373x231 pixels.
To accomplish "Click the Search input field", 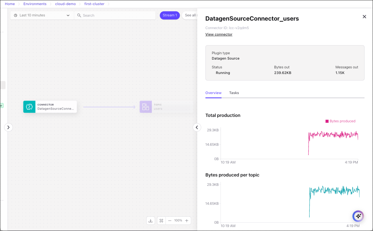I will 116,15.
